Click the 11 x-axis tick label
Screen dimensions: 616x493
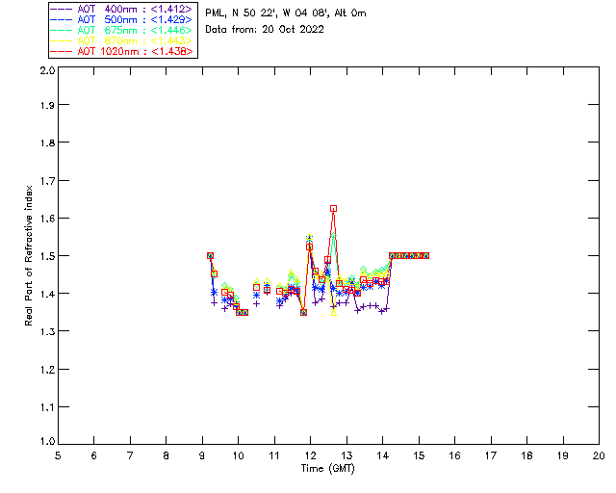274,455
